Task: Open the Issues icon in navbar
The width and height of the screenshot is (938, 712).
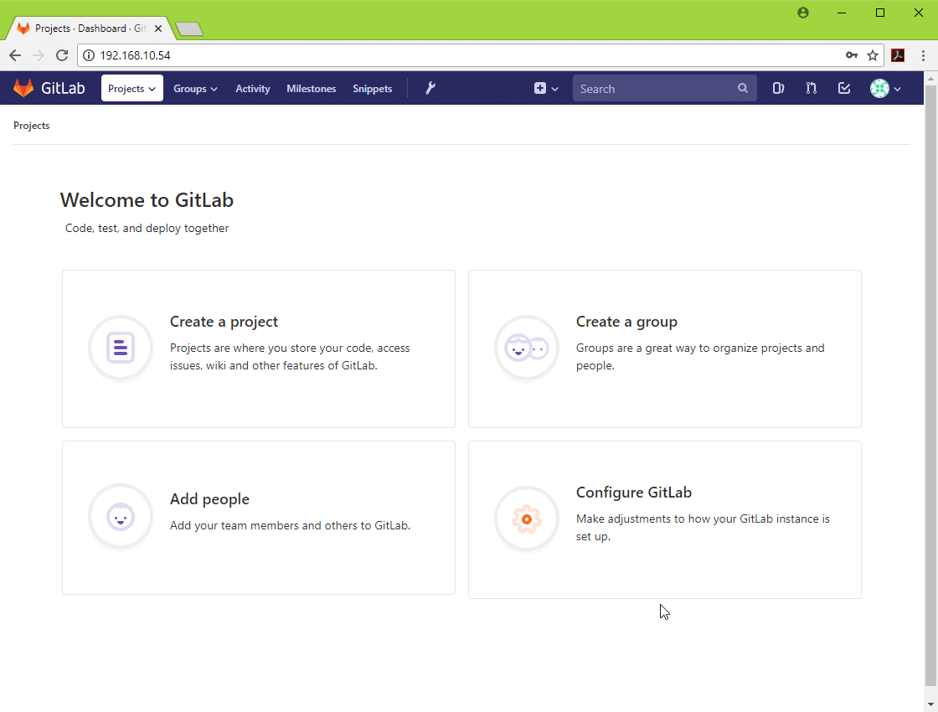Action: pos(778,88)
